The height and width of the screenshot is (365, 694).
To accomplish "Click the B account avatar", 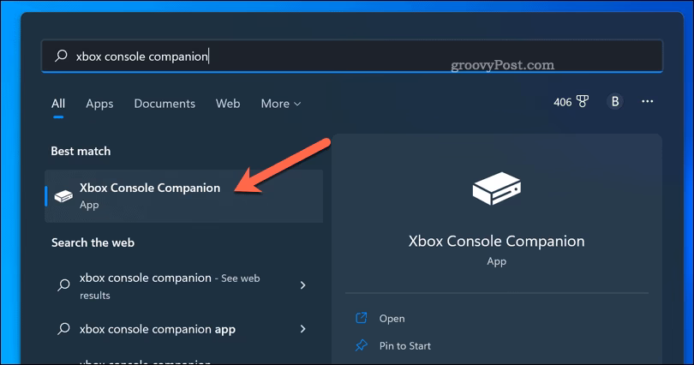I will pos(615,101).
